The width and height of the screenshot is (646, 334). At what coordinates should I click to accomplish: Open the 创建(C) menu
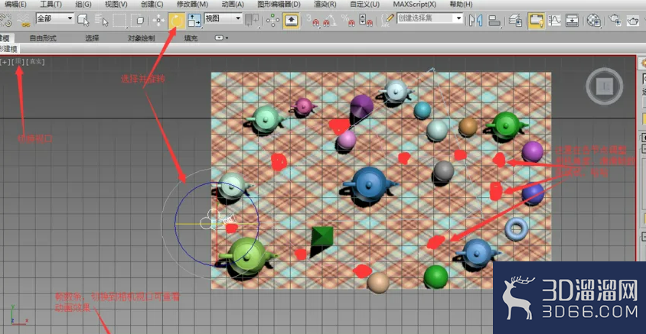[x=152, y=5]
